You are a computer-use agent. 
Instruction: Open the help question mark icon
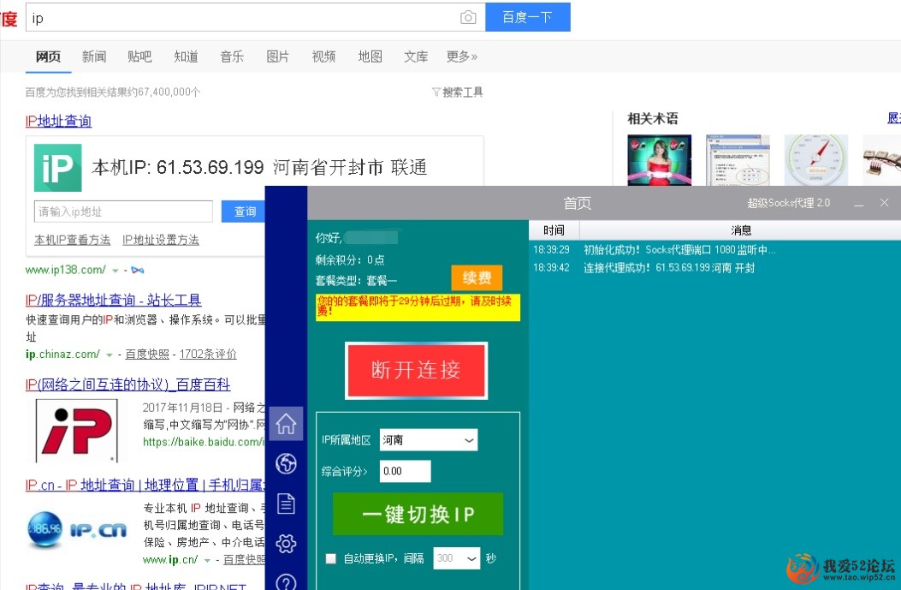(286, 582)
